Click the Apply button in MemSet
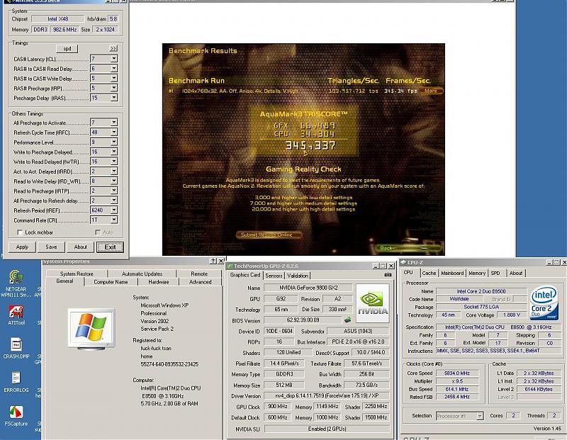 coord(22,247)
